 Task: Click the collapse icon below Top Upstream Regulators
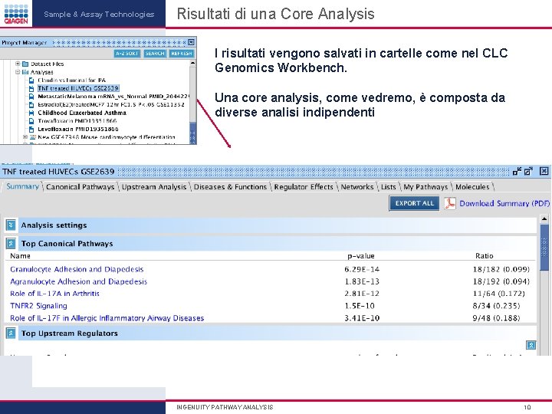(531, 345)
